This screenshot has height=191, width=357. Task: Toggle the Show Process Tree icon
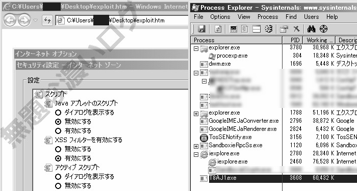click(245, 29)
